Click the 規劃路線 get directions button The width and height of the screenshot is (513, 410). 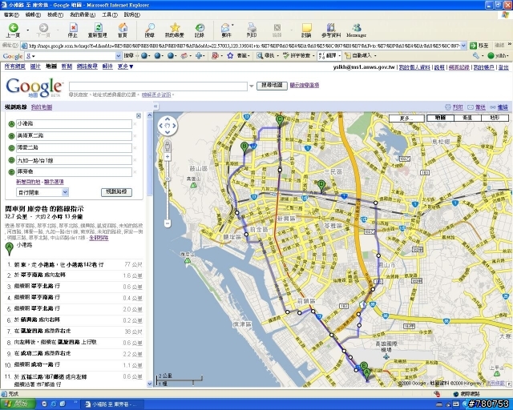click(116, 192)
